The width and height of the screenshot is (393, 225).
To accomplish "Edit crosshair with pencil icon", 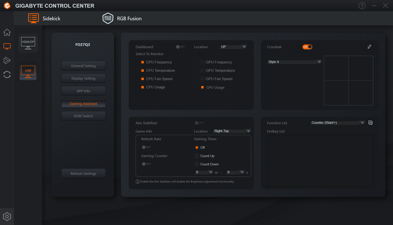I will [x=369, y=47].
